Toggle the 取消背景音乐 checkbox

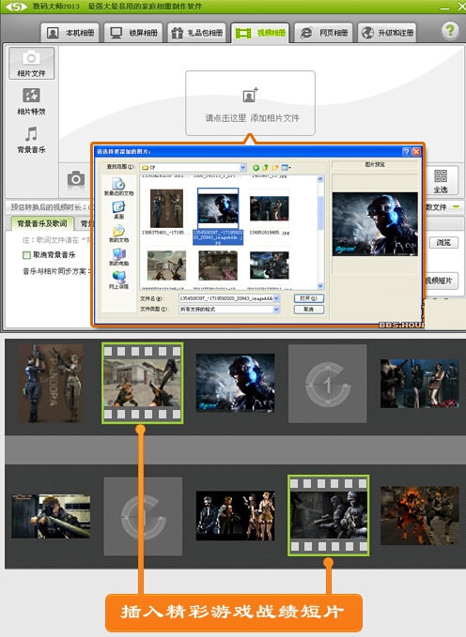pyautogui.click(x=26, y=255)
